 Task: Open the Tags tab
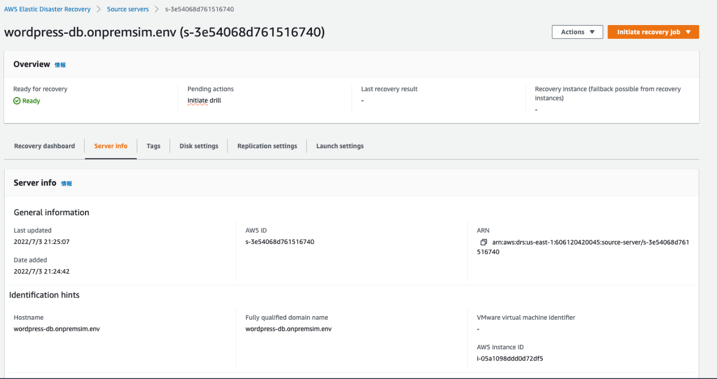point(153,146)
